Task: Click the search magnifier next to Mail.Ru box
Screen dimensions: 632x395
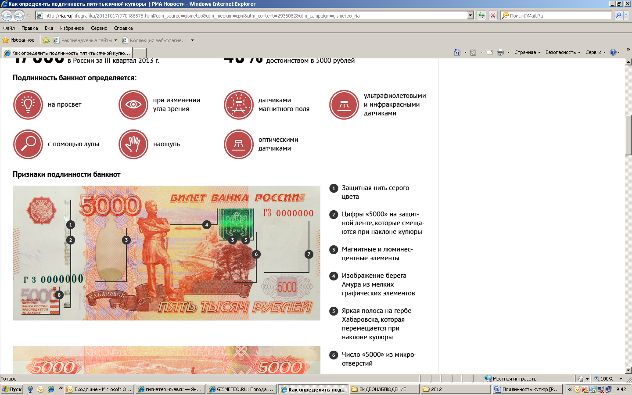Action: [x=618, y=15]
